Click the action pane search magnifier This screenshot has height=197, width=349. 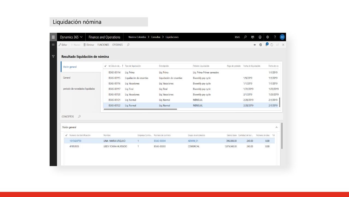pos(128,45)
